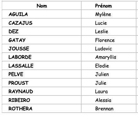Click the Nom column header
This screenshot has width=138, height=115.
[x=42, y=6]
